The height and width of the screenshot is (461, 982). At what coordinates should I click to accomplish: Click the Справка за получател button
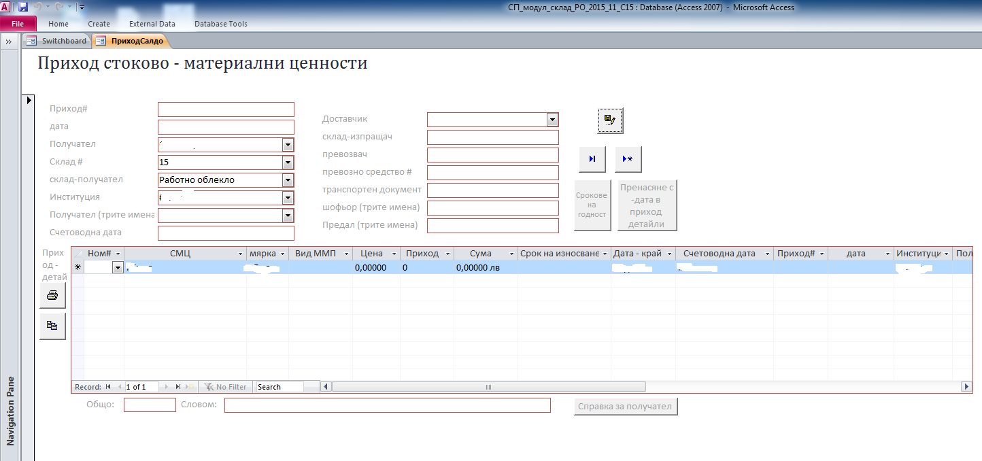pos(625,407)
